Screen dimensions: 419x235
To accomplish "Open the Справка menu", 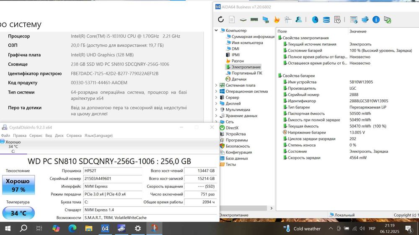I will pyautogui.click(x=74, y=136).
